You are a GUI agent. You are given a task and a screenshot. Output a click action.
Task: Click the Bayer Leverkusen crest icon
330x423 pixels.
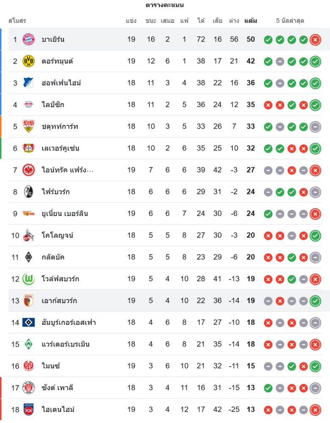click(28, 148)
